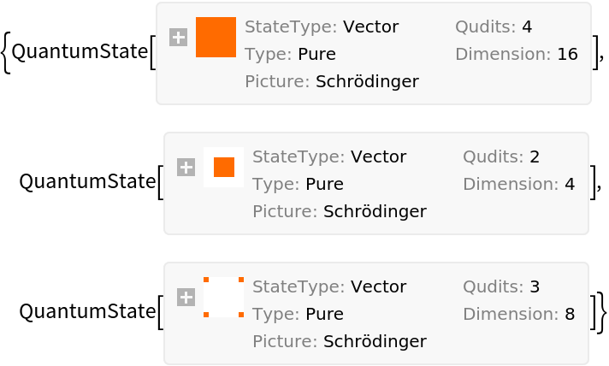
Task: Click StateType: Vector in the second panel
Action: pos(329,156)
